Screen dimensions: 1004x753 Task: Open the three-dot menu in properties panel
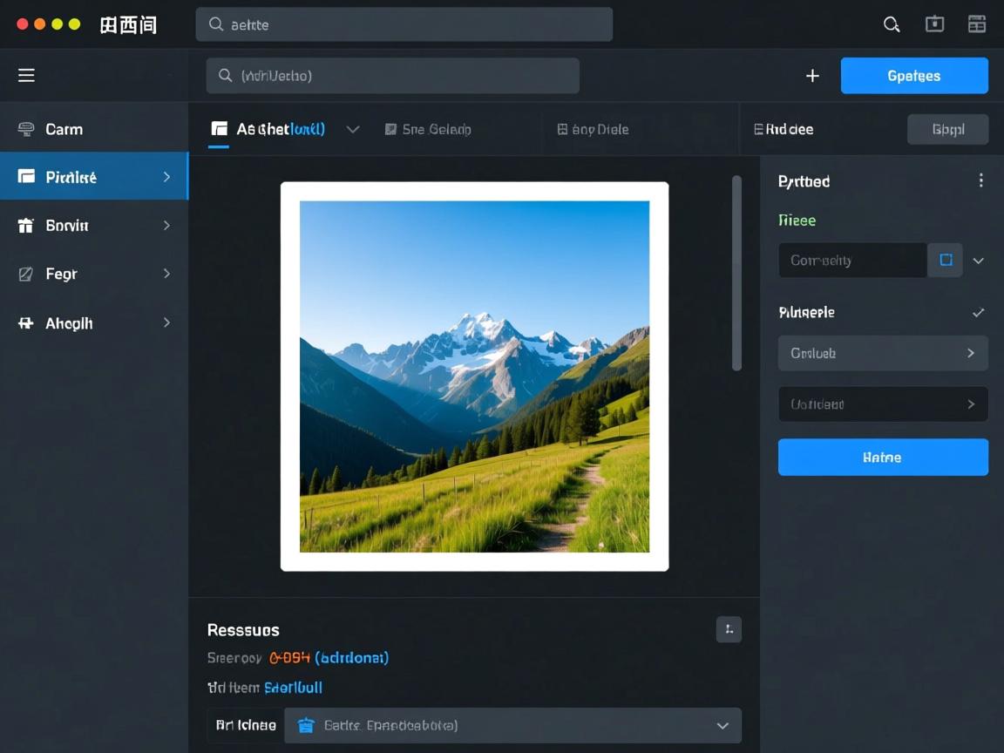980,180
